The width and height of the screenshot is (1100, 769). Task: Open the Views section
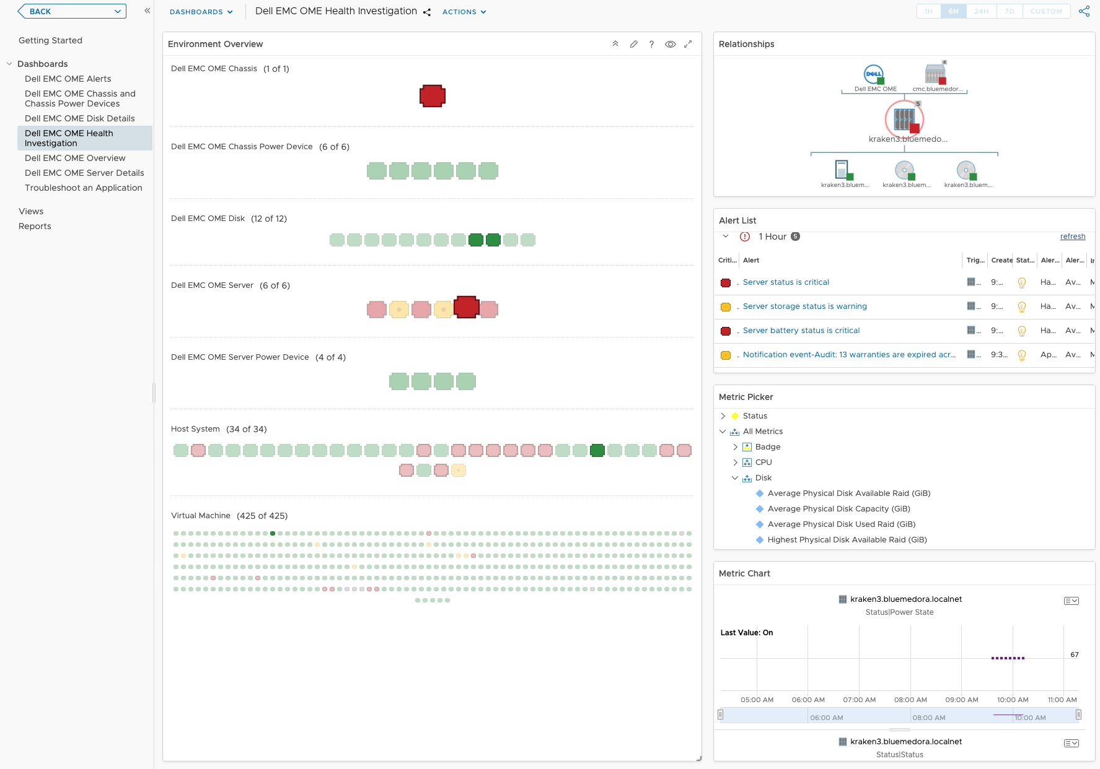pos(31,211)
